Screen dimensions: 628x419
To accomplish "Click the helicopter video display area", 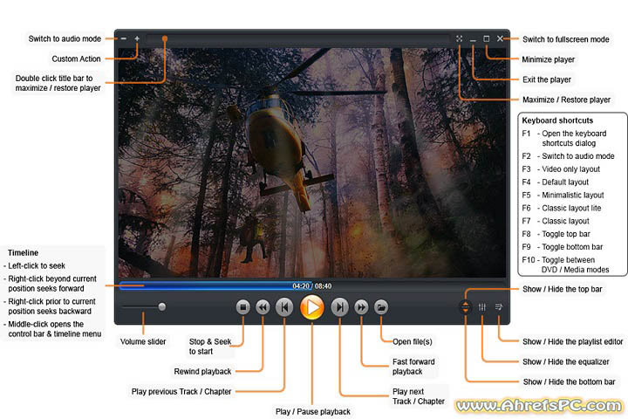I will (312, 162).
